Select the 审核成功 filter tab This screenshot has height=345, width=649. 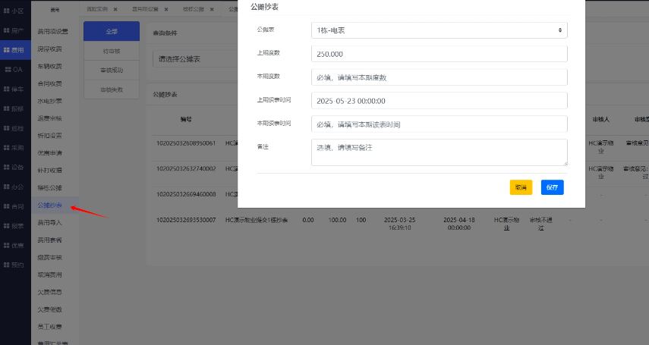coord(112,71)
